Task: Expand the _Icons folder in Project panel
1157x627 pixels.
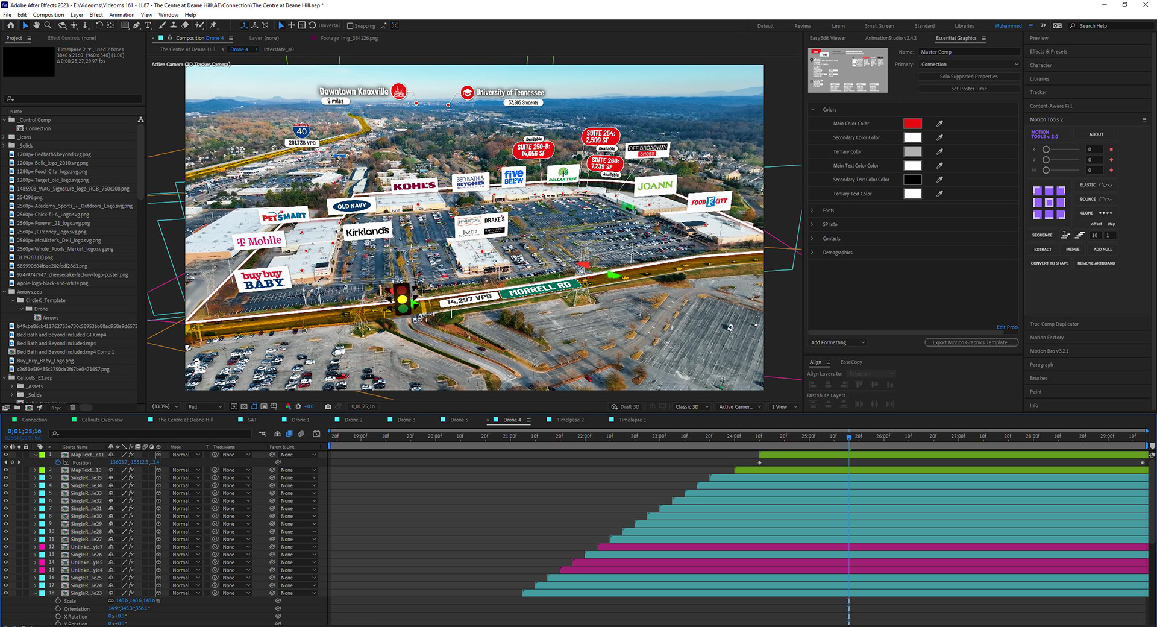Action: click(x=4, y=137)
